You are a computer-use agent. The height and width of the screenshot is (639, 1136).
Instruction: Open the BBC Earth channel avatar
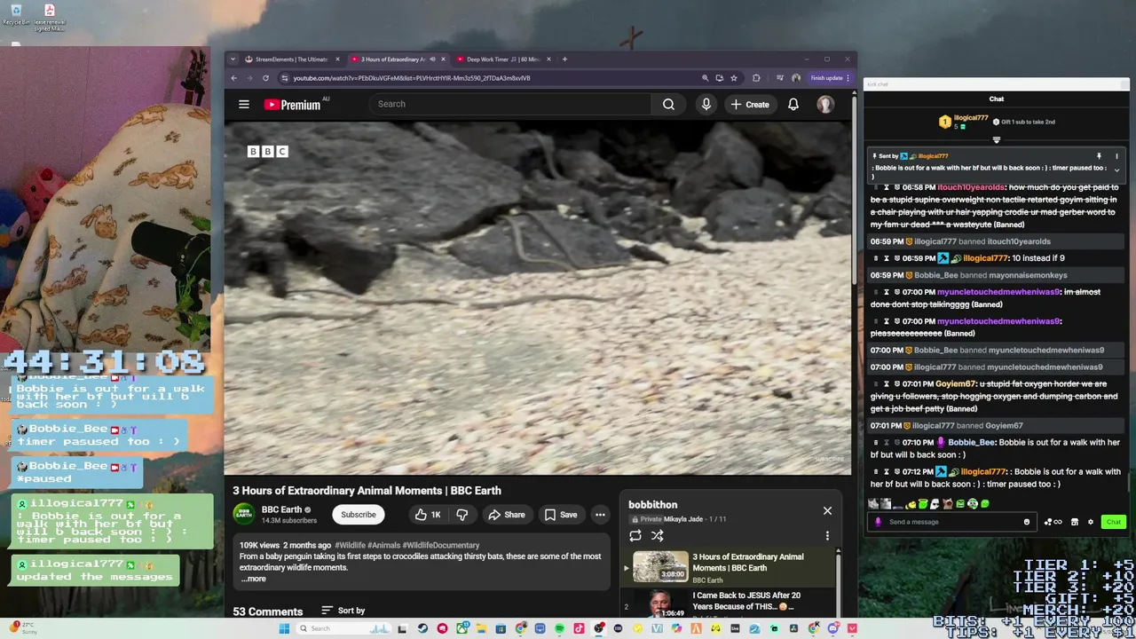tap(243, 514)
